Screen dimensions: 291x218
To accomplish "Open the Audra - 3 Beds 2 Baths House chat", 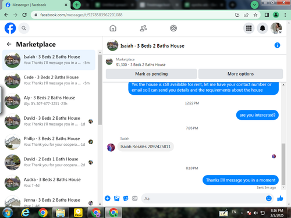I will [x=49, y=183].
